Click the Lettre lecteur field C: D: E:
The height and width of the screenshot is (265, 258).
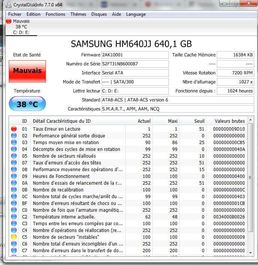135,91
